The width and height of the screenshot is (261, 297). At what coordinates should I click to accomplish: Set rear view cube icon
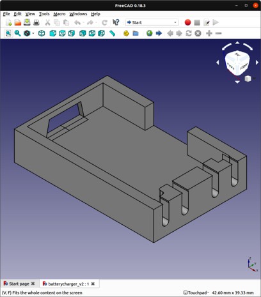point(83,33)
